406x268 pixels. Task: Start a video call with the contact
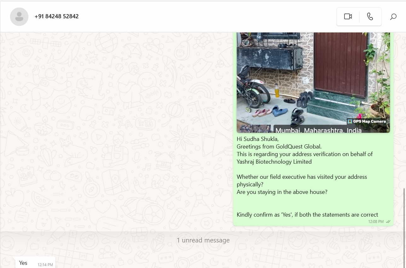click(348, 16)
